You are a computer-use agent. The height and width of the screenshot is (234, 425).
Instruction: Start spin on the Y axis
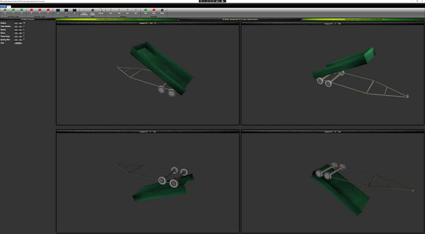tap(13, 11)
